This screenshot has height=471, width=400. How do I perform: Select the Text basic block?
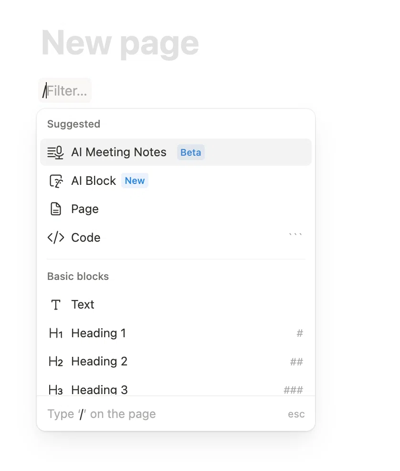pos(176,305)
